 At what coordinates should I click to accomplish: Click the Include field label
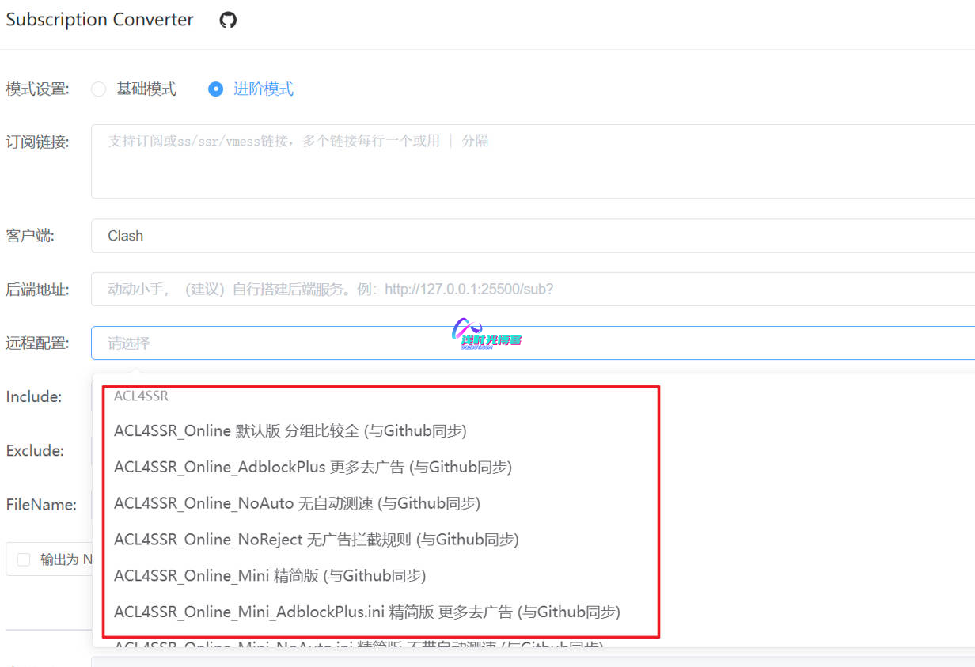[x=34, y=397]
